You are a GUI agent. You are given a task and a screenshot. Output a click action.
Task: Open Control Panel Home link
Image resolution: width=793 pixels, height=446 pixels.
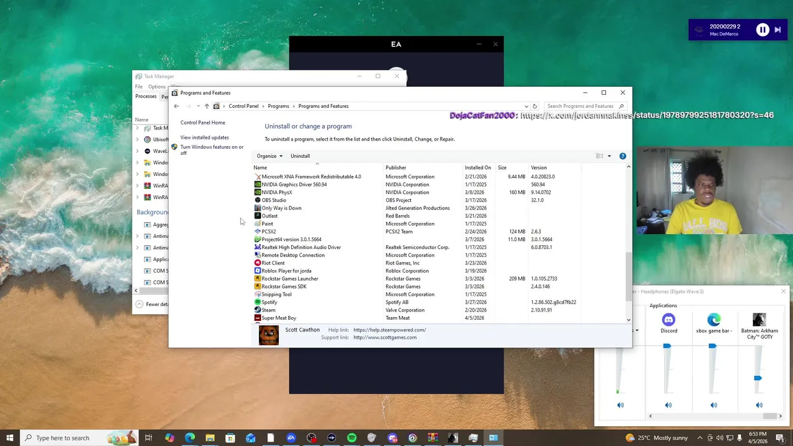point(203,123)
